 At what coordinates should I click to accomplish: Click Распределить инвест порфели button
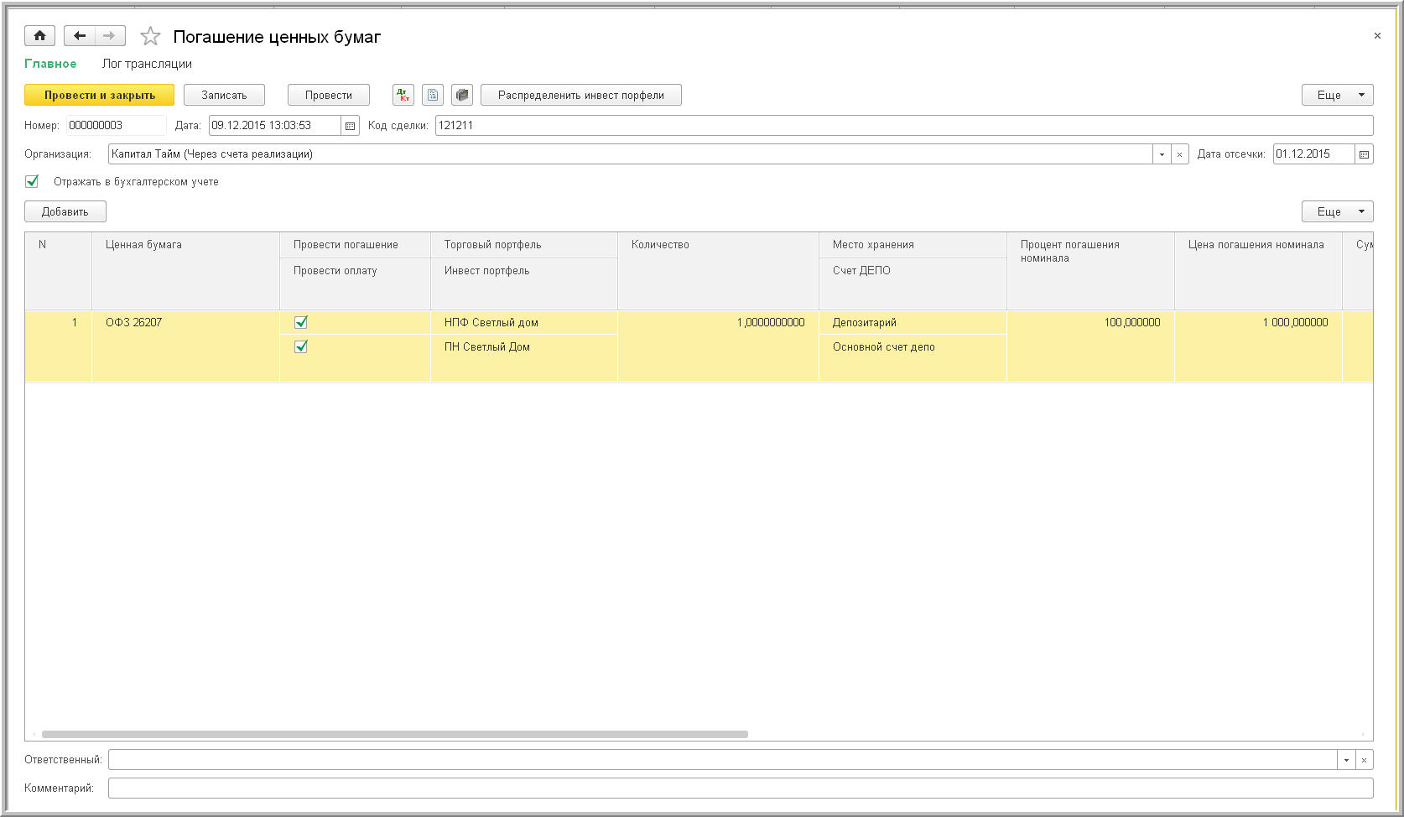coord(580,96)
